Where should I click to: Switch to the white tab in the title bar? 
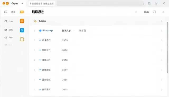click(x=42, y=4)
